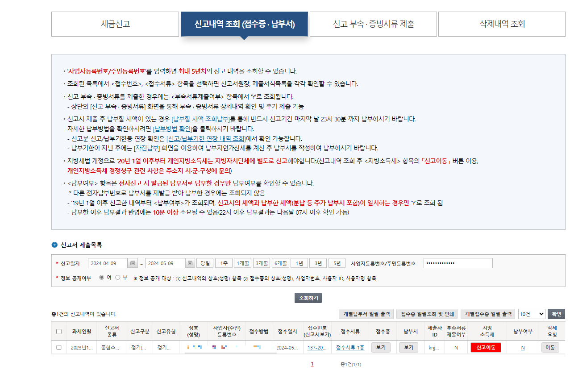Go to page 1 in pagination

click(312, 364)
